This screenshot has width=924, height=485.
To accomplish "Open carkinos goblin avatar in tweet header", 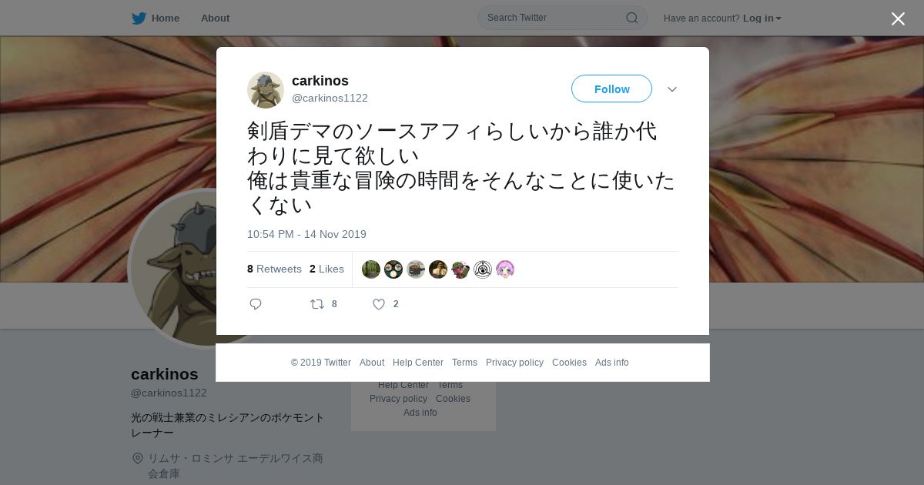I will coord(266,90).
